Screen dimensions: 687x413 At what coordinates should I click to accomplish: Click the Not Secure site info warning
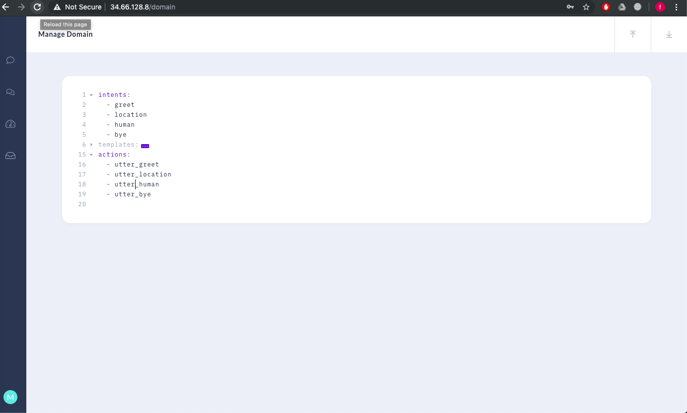pos(77,7)
